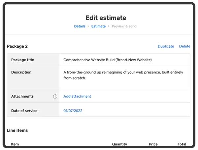Click the Attachments label
The height and width of the screenshot is (150, 198).
pyautogui.click(x=22, y=96)
